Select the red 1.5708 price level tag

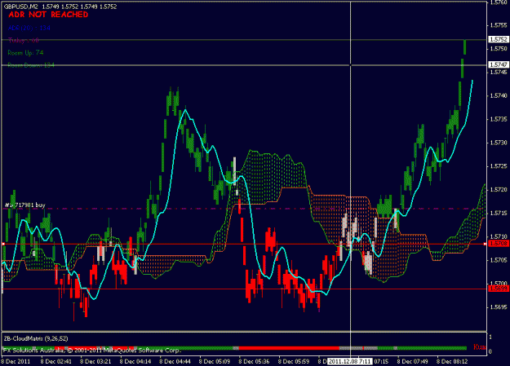pyautogui.click(x=499, y=244)
